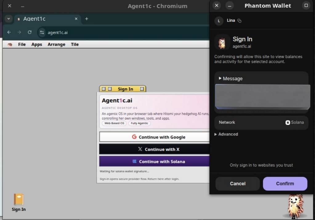
Task: Open the Lina account avatar
Action: tap(219, 21)
